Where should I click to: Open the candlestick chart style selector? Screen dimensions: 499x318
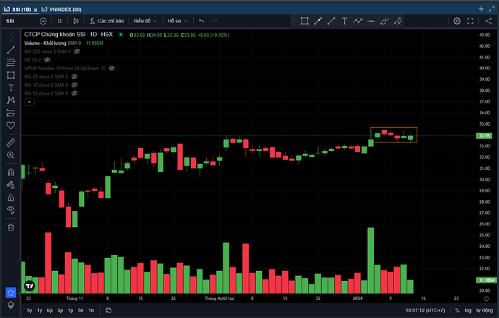click(76, 21)
